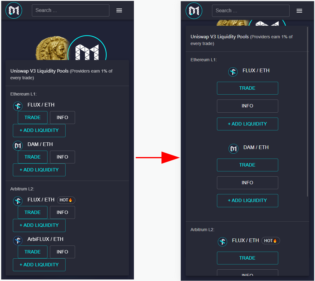The height and width of the screenshot is (281, 315).
Task: Click large M circle logo beside gold coin, left
Action: click(x=87, y=48)
